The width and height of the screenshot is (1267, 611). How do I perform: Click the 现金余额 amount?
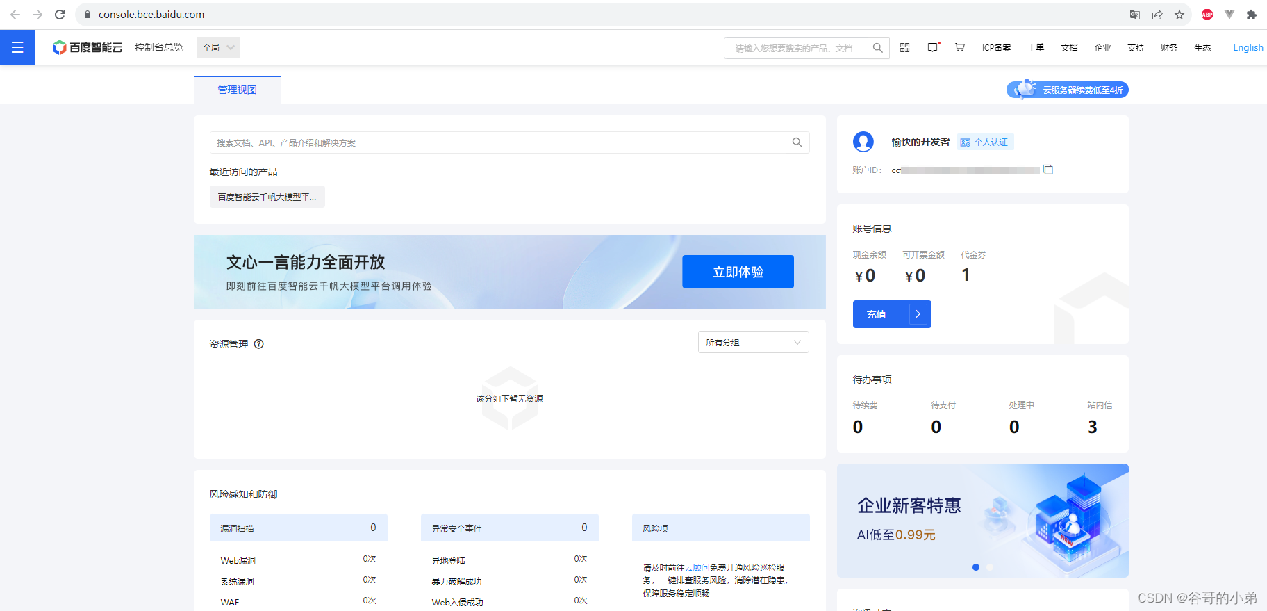pos(865,276)
